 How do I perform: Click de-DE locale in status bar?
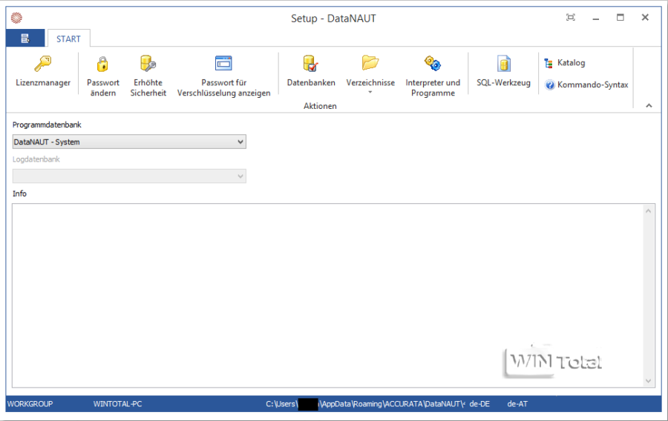[x=479, y=404]
